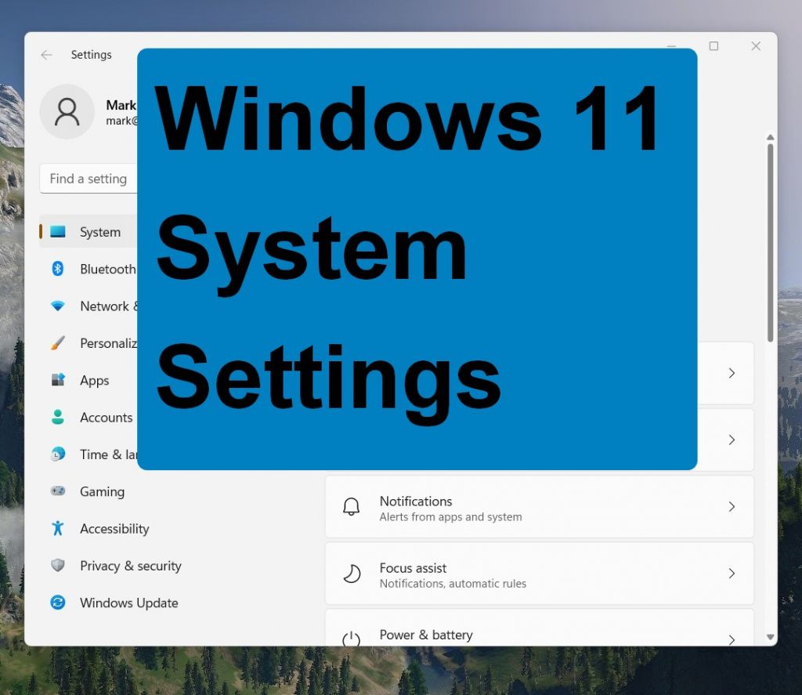Open Mark's account profile picture

[67, 112]
